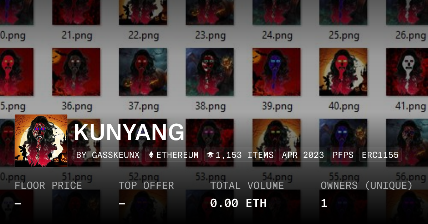Click the TOTAL VOLUME 0.00 ETH value
The height and width of the screenshot is (224, 428).
tap(238, 203)
